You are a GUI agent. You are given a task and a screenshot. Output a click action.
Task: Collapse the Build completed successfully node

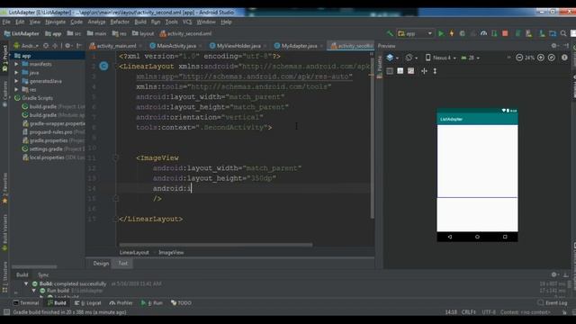[26, 283]
